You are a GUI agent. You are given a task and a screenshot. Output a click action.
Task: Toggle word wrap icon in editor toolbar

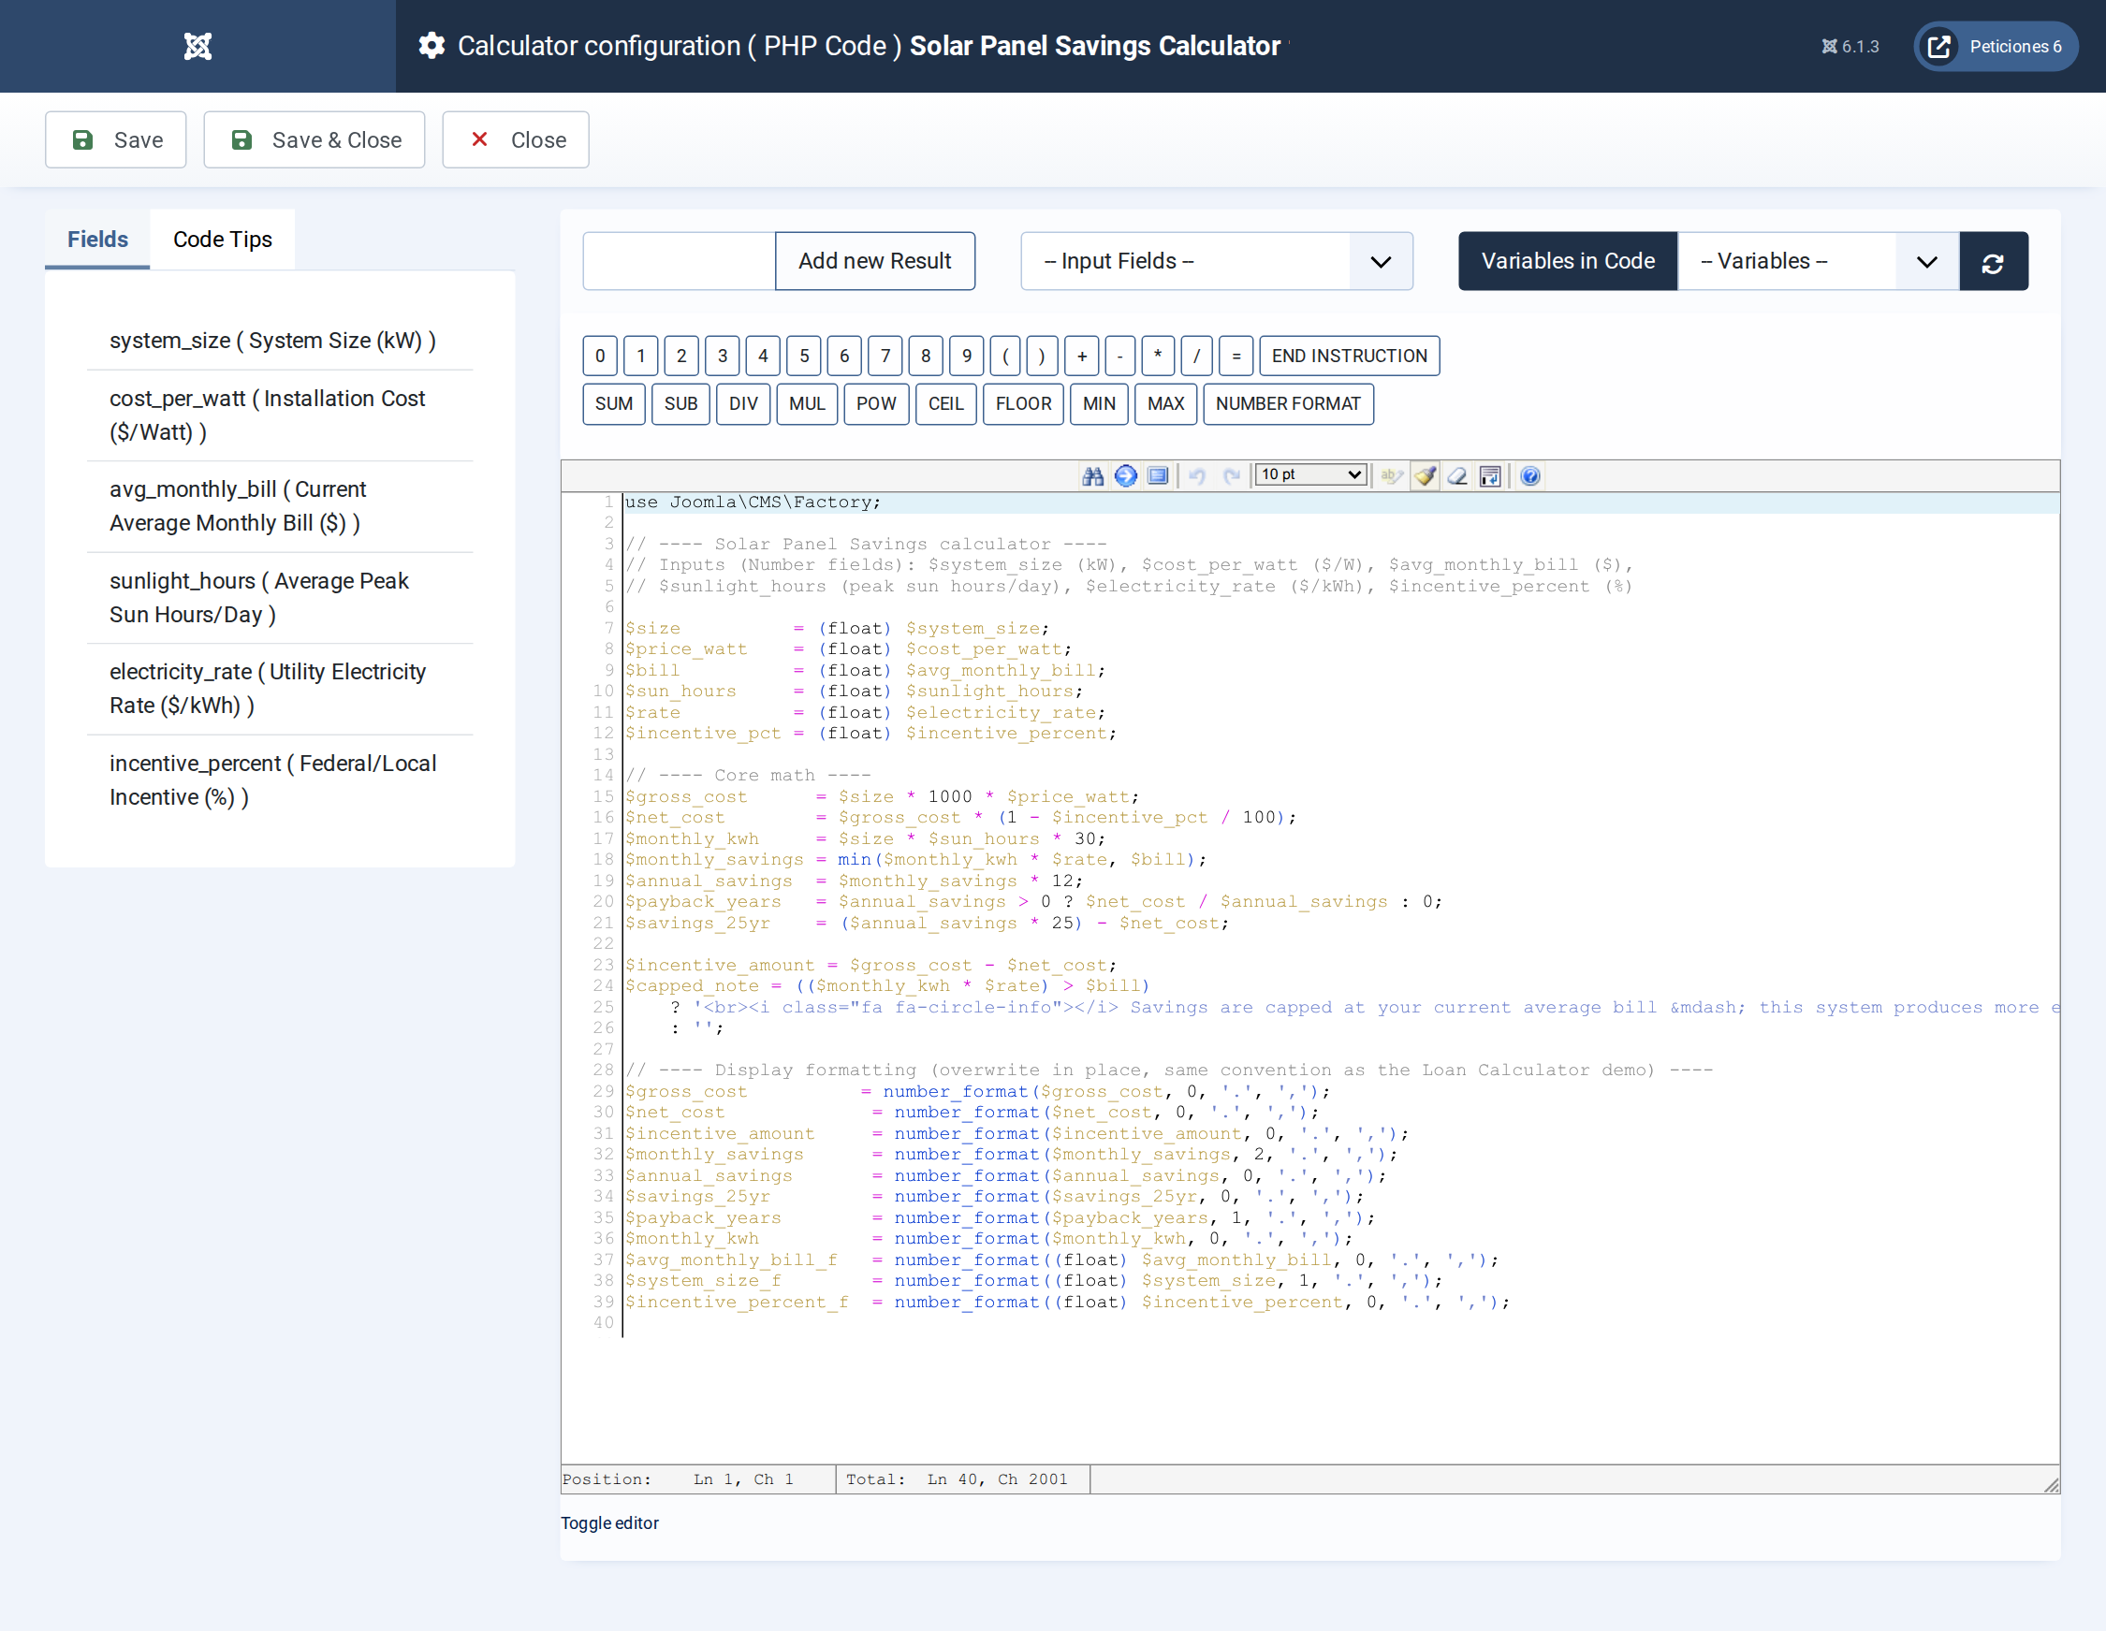(1490, 476)
